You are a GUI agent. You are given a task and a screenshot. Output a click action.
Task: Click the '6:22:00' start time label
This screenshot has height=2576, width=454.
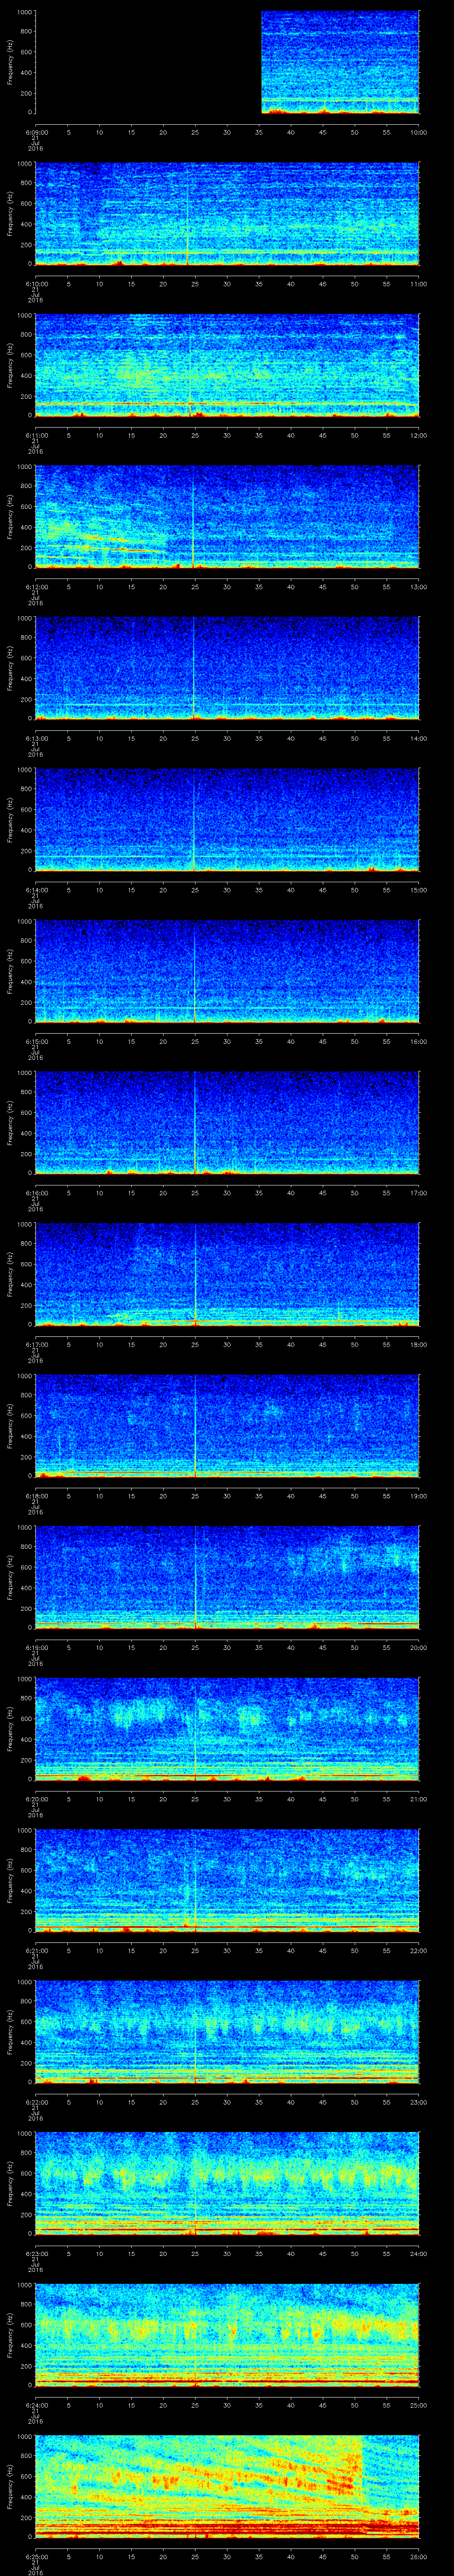[36, 2102]
